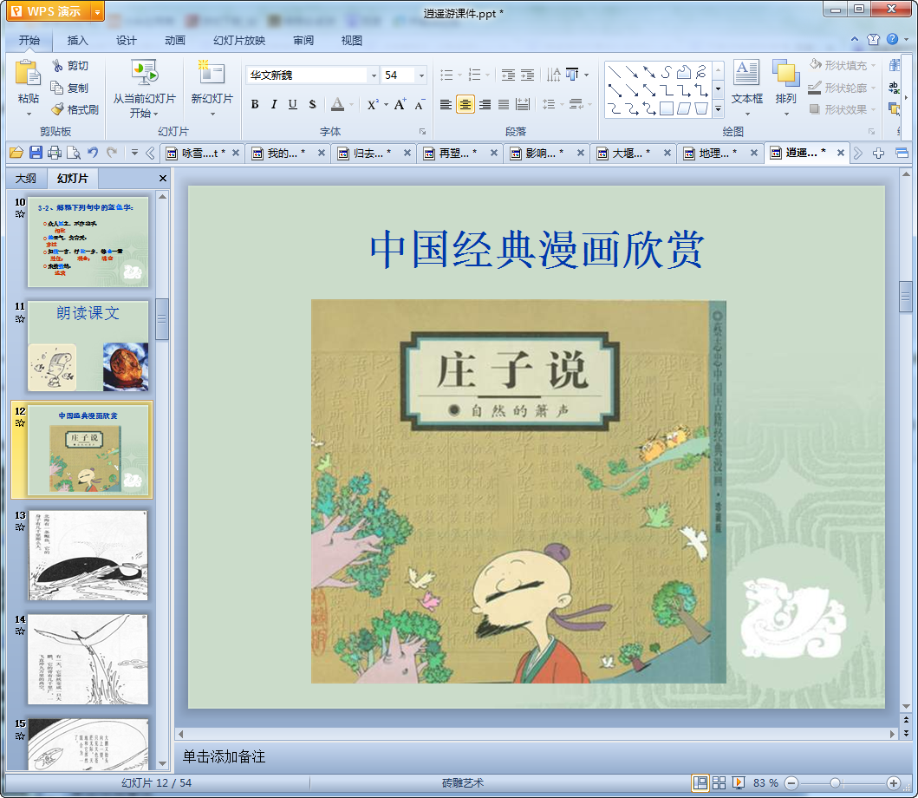The image size is (918, 798).
Task: Click the increase indent icon
Action: [x=528, y=75]
